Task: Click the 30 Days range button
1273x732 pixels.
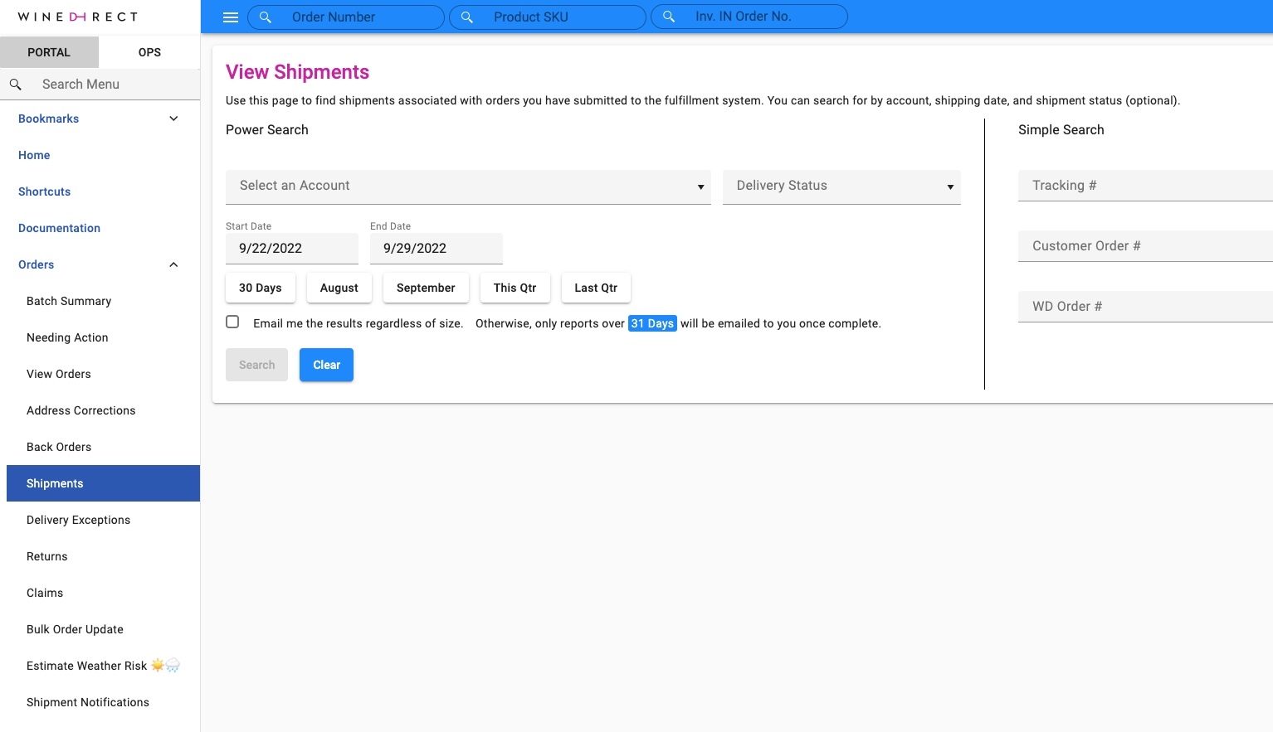Action: click(260, 288)
